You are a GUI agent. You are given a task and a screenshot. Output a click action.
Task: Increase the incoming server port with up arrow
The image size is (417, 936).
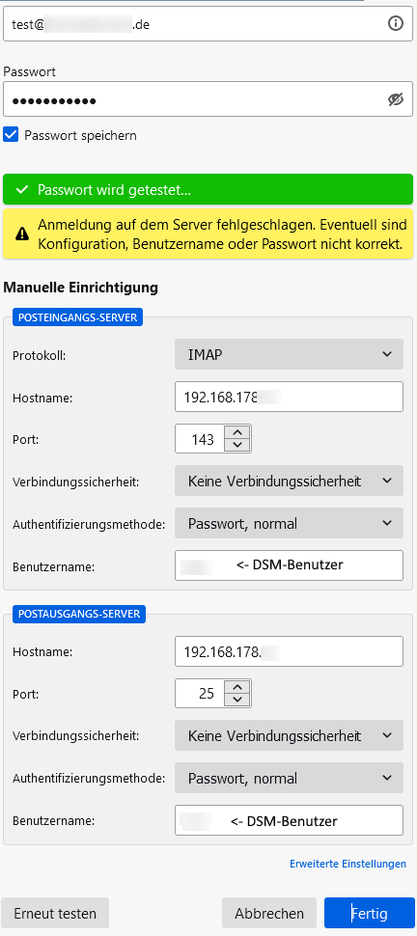tap(237, 433)
